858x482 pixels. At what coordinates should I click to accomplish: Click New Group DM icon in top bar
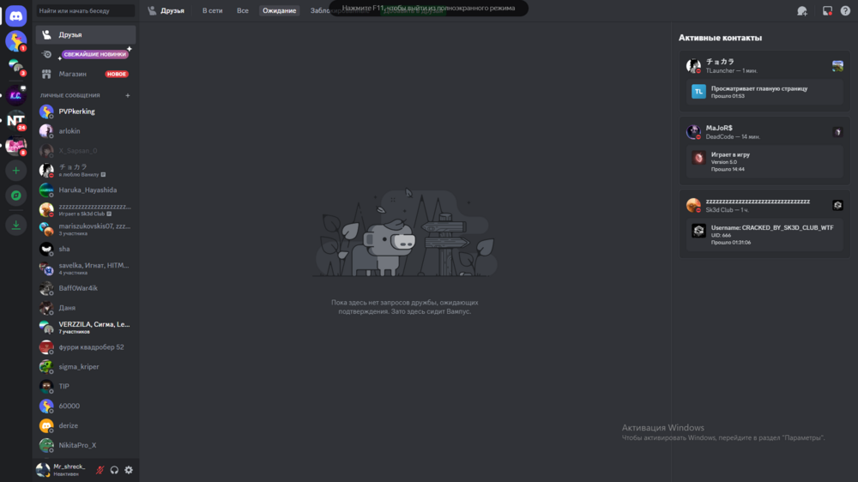point(802,11)
